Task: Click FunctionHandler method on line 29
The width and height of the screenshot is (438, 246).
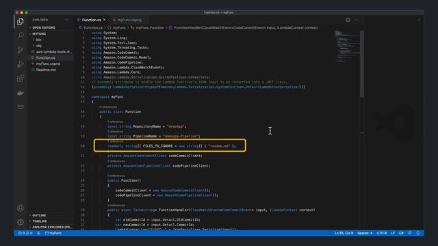Action: 174,210
